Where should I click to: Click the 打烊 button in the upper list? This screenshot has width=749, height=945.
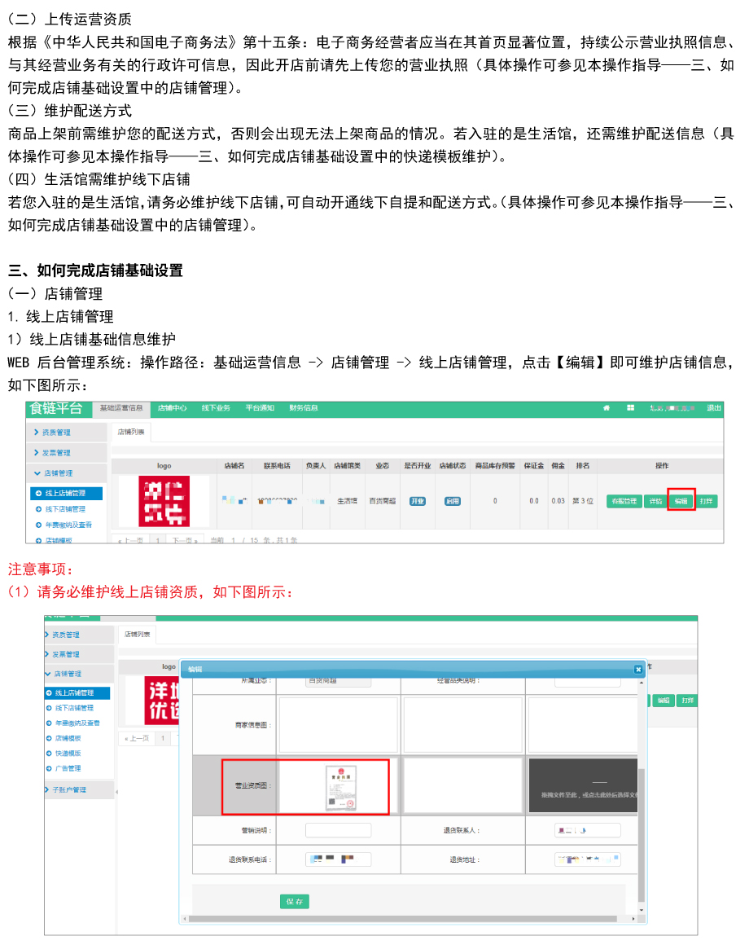point(707,501)
